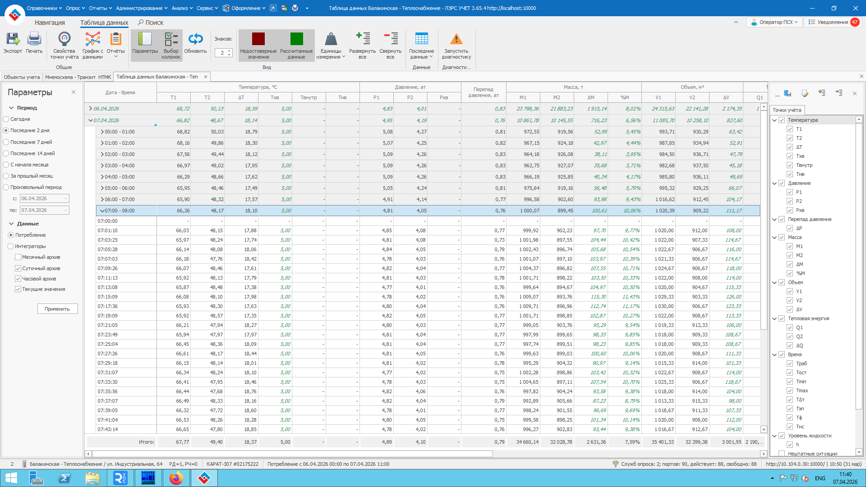The image size is (866, 487).
Task: Click Развернуть все expand icon
Action: 362,40
